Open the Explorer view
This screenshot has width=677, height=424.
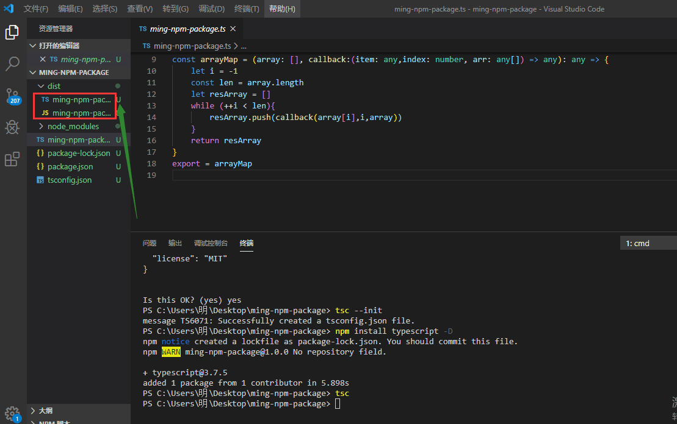tap(12, 32)
